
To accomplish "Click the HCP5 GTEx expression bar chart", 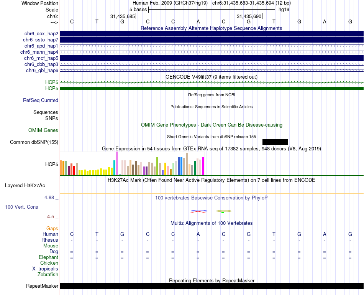I will [132, 163].
